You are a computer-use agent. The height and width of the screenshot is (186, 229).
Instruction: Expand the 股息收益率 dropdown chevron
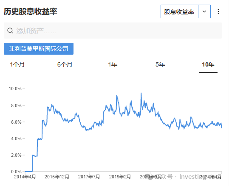[204, 11]
